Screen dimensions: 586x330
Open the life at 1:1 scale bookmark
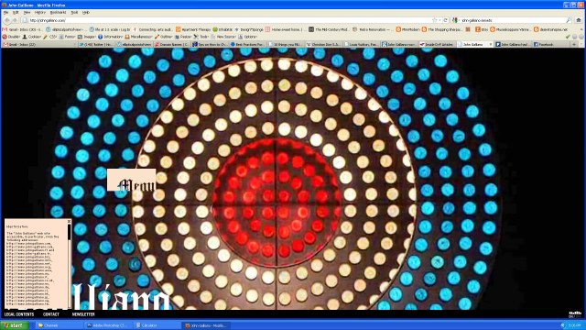[110, 29]
